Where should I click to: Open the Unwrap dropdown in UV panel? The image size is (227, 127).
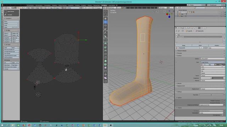pyautogui.click(x=11, y=69)
